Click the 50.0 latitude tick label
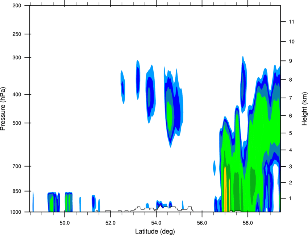This screenshot has width=308, height=235. point(64,223)
